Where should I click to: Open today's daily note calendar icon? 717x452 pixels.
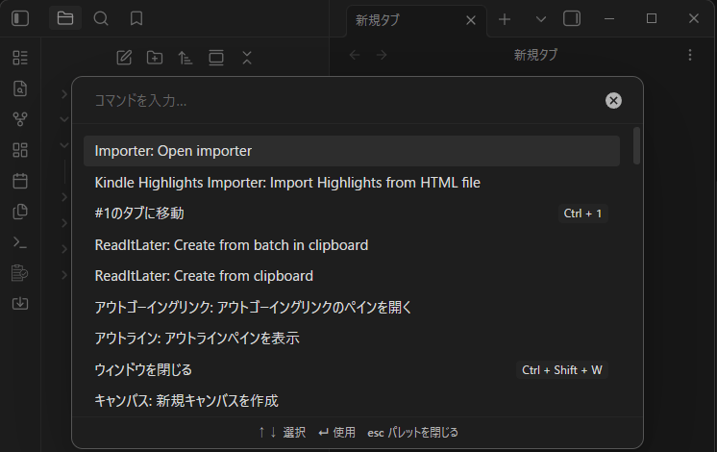(x=20, y=181)
